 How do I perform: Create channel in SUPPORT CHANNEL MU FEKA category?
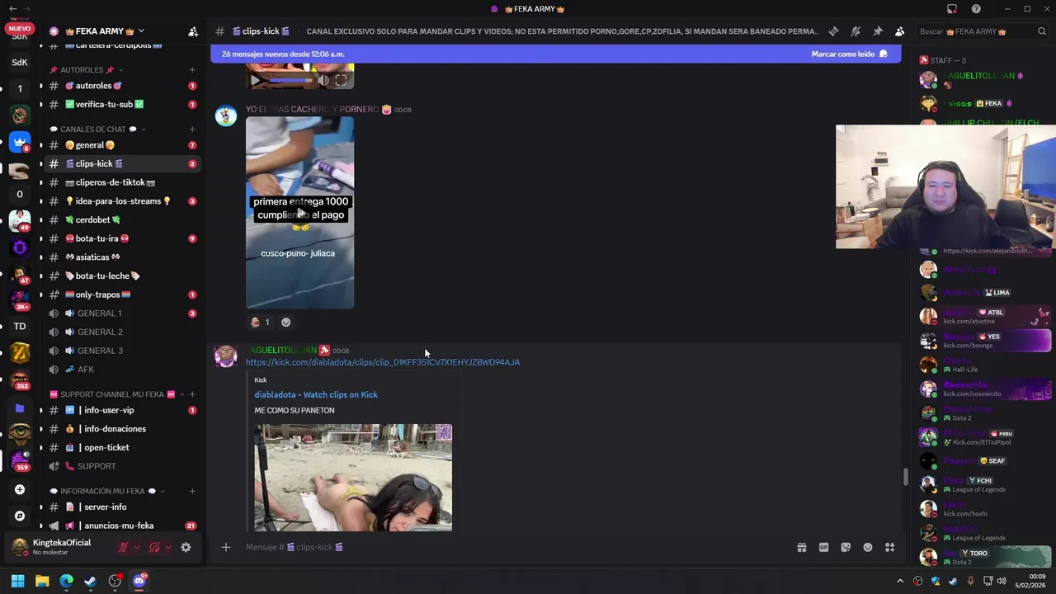pos(192,394)
